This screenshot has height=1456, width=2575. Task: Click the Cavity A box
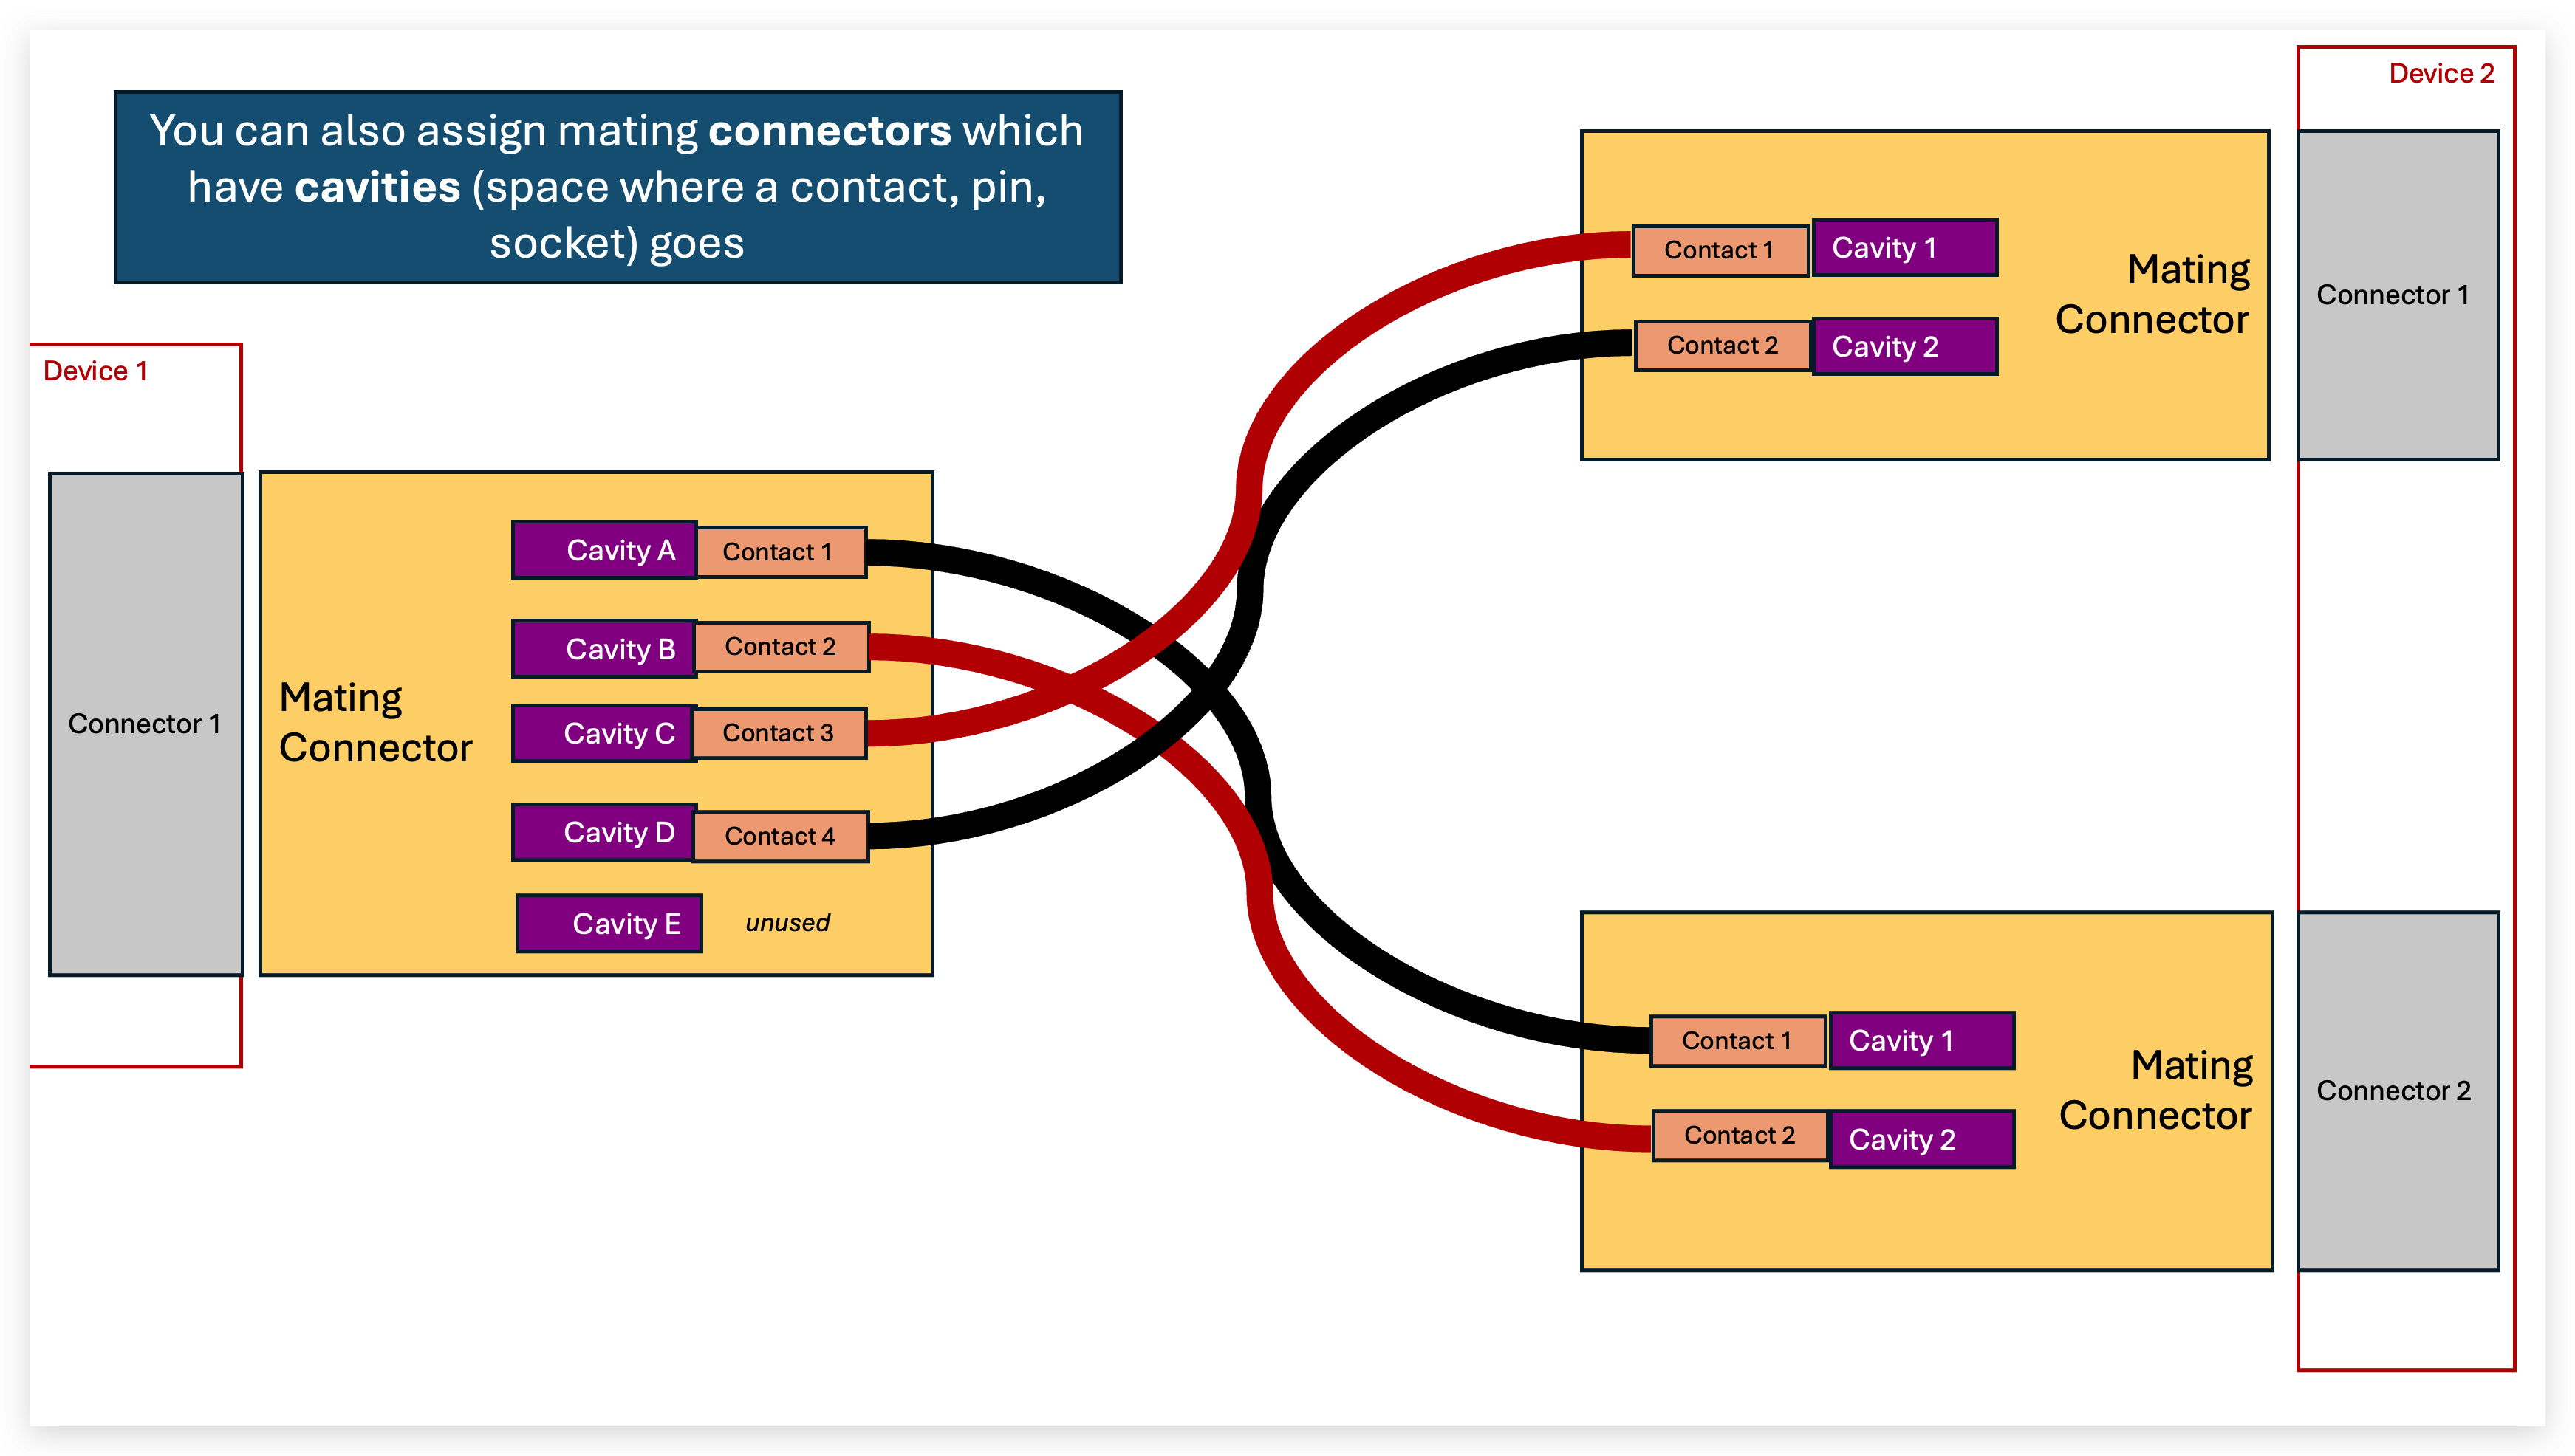coord(604,550)
